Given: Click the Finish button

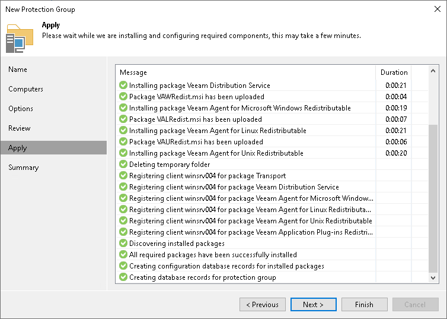Looking at the screenshot, I should (365, 304).
